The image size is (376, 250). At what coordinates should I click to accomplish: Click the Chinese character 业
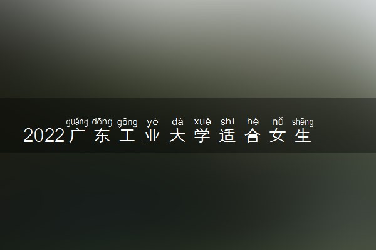[x=152, y=136]
